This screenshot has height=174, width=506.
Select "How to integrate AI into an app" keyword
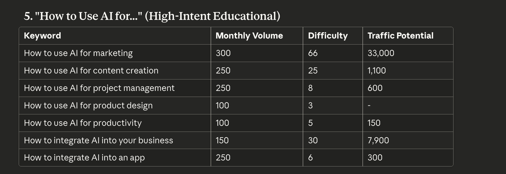click(x=84, y=158)
